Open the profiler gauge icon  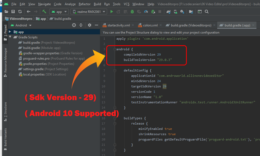pos(146,12)
